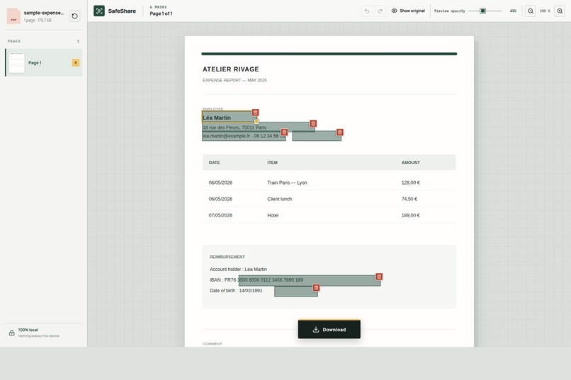Delete the mask over the email address

tap(284, 132)
